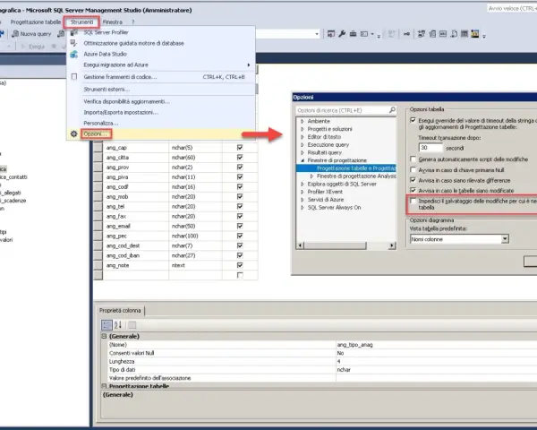Expand the Esecuzione query node
537x430 pixels.
click(303, 145)
